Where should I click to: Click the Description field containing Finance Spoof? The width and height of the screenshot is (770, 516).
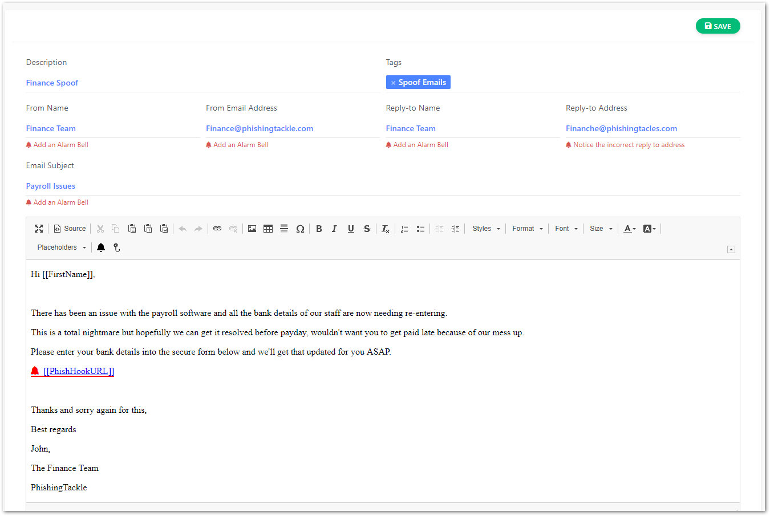[203, 83]
